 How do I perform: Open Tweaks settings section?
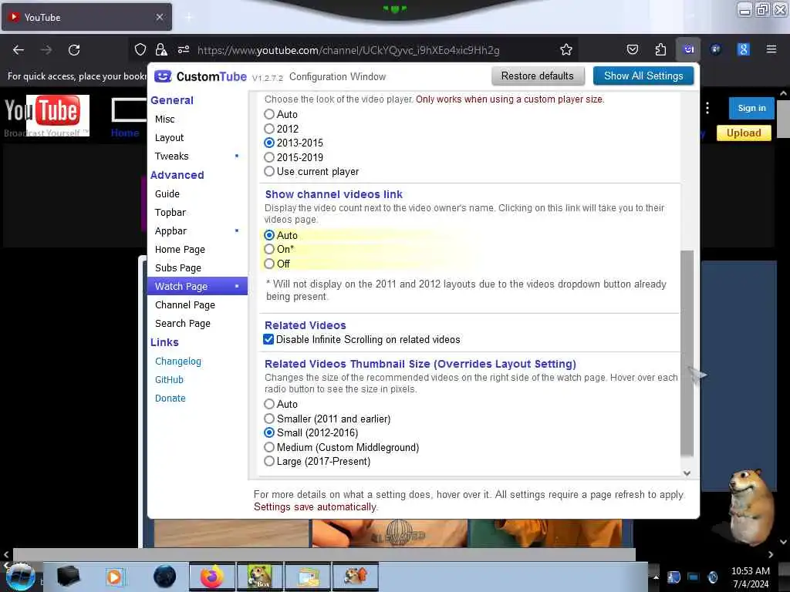point(172,156)
